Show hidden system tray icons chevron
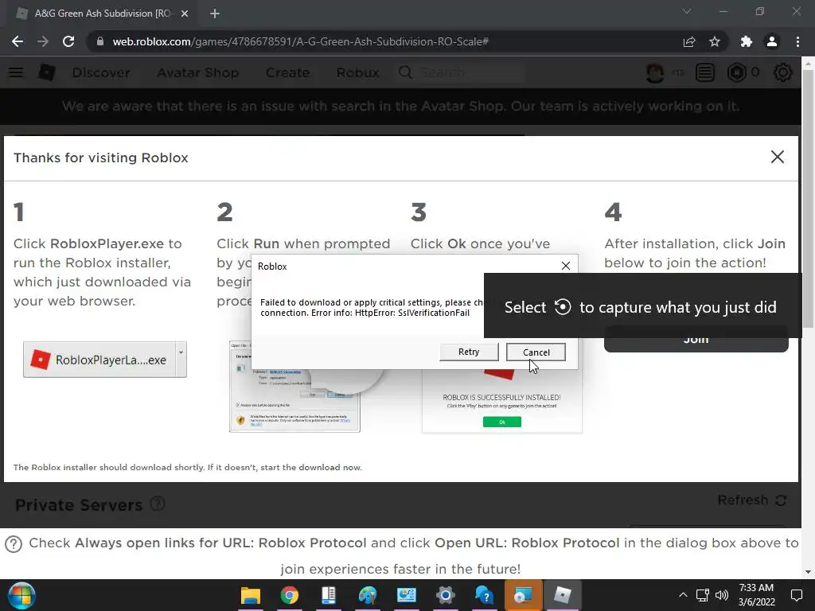The height and width of the screenshot is (611, 815). tap(683, 595)
